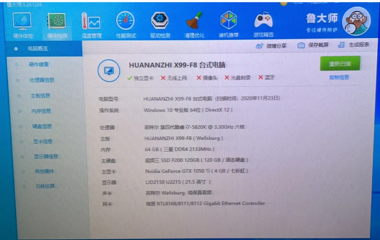Open 装机推荐 cube icon

[229, 20]
